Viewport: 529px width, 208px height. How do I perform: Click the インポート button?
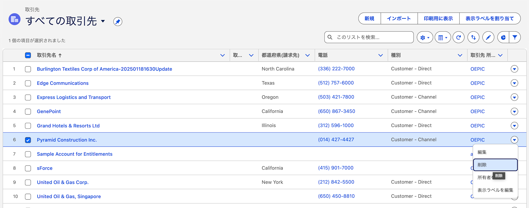point(399,18)
